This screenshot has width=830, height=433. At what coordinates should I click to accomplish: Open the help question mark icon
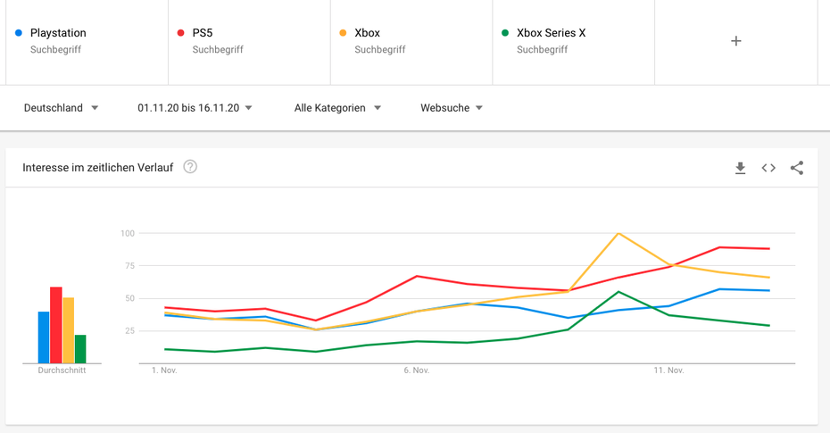tap(190, 167)
